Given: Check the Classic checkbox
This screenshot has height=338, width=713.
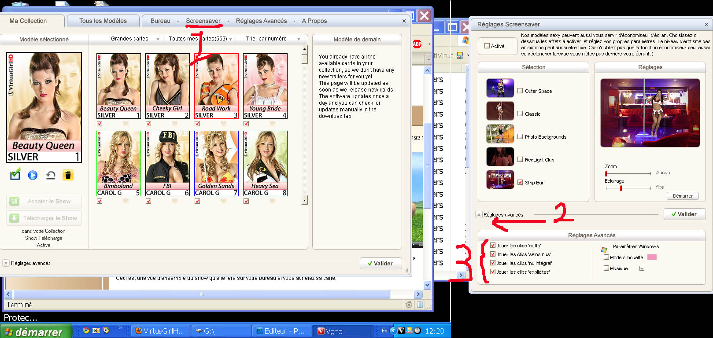Looking at the screenshot, I should click(521, 114).
